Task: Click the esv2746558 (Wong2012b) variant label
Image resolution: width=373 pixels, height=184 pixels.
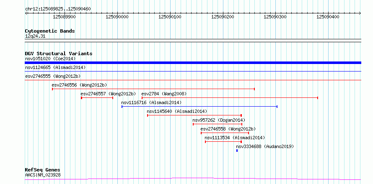Action: point(228,129)
